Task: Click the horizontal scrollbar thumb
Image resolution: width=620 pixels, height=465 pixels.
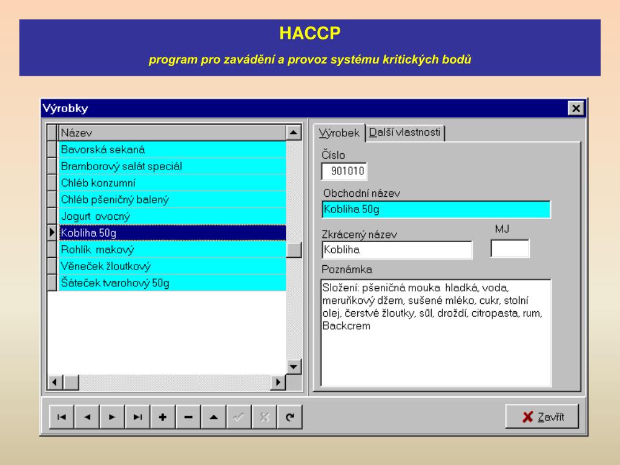Action: point(71,382)
